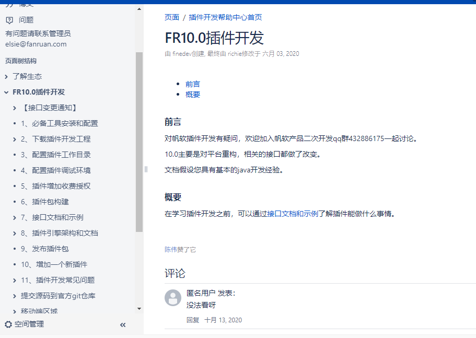Click the sidebar resize handle
The image size is (476, 338).
click(x=146, y=169)
